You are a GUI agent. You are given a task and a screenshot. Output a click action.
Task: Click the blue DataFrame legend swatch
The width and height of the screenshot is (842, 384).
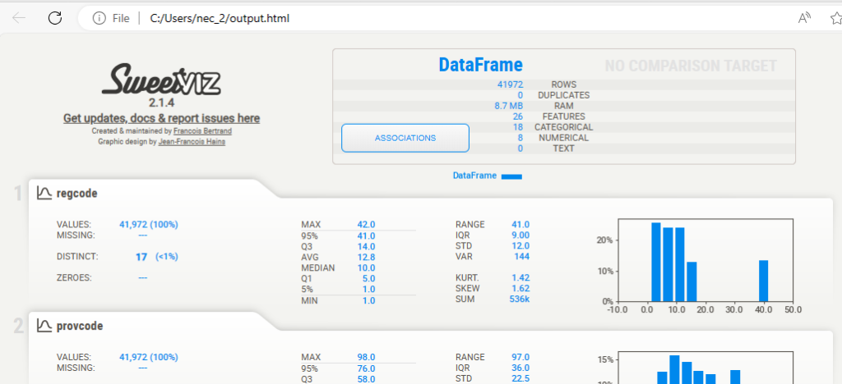(511, 176)
